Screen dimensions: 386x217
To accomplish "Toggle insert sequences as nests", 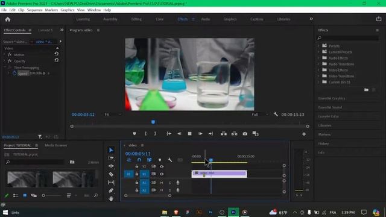I will point(128,160).
